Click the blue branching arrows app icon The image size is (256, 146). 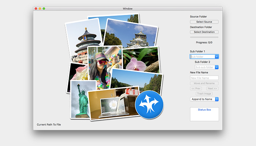[149, 104]
